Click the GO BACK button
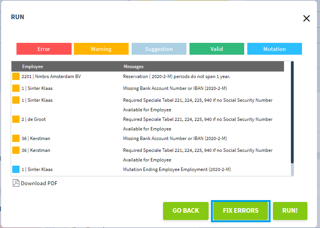The width and height of the screenshot is (320, 228). (x=186, y=211)
